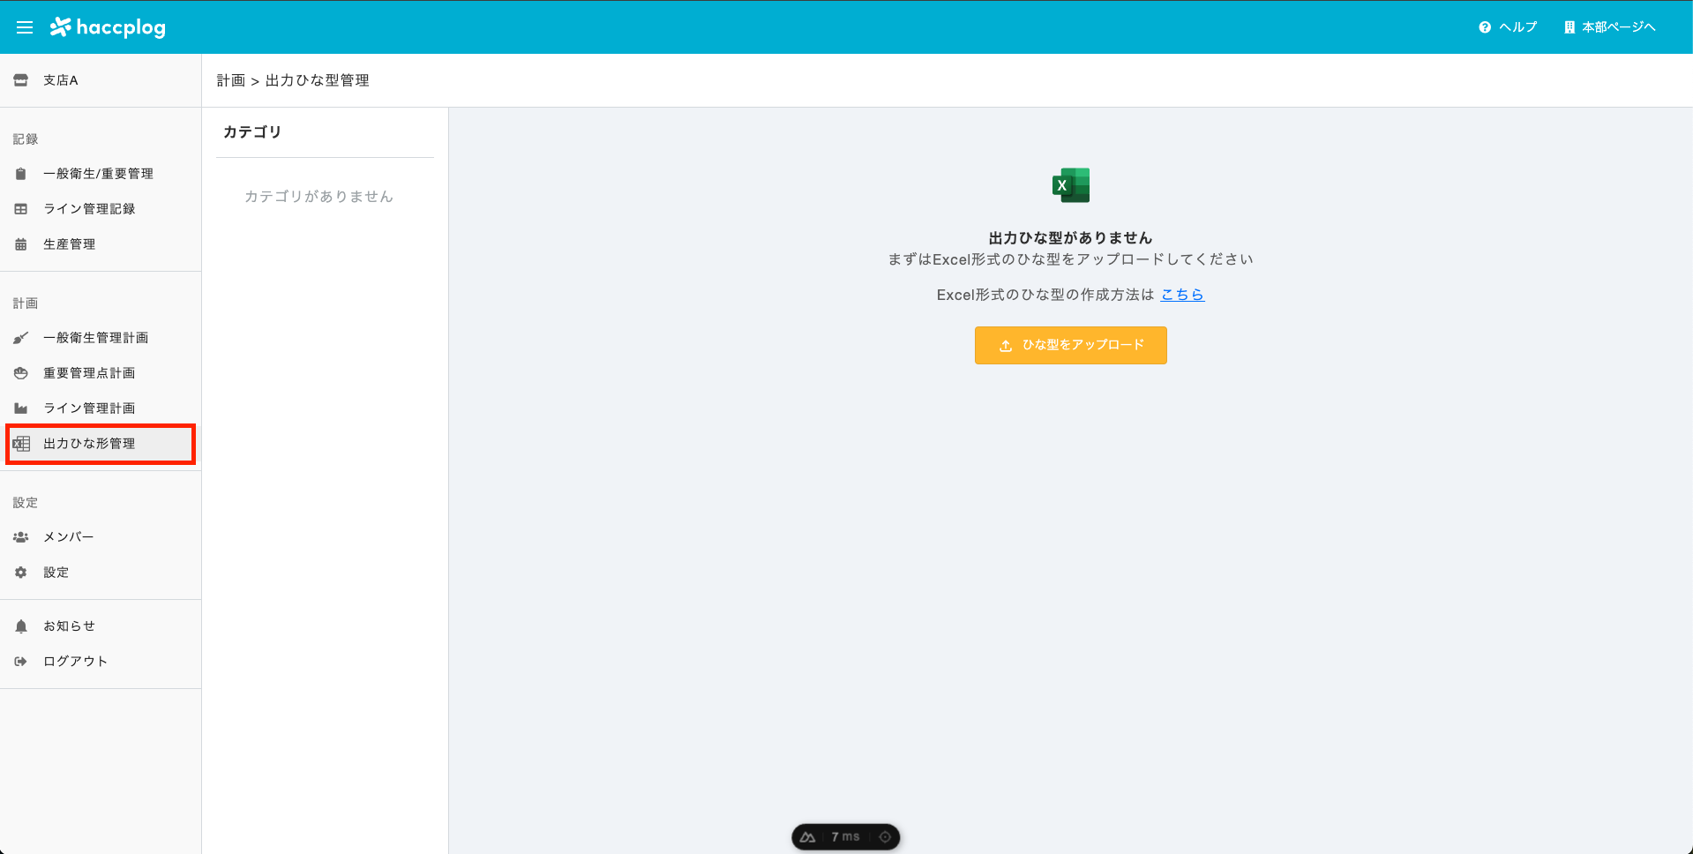Click the bell icon for お知らせ
The height and width of the screenshot is (854, 1693).
(21, 626)
